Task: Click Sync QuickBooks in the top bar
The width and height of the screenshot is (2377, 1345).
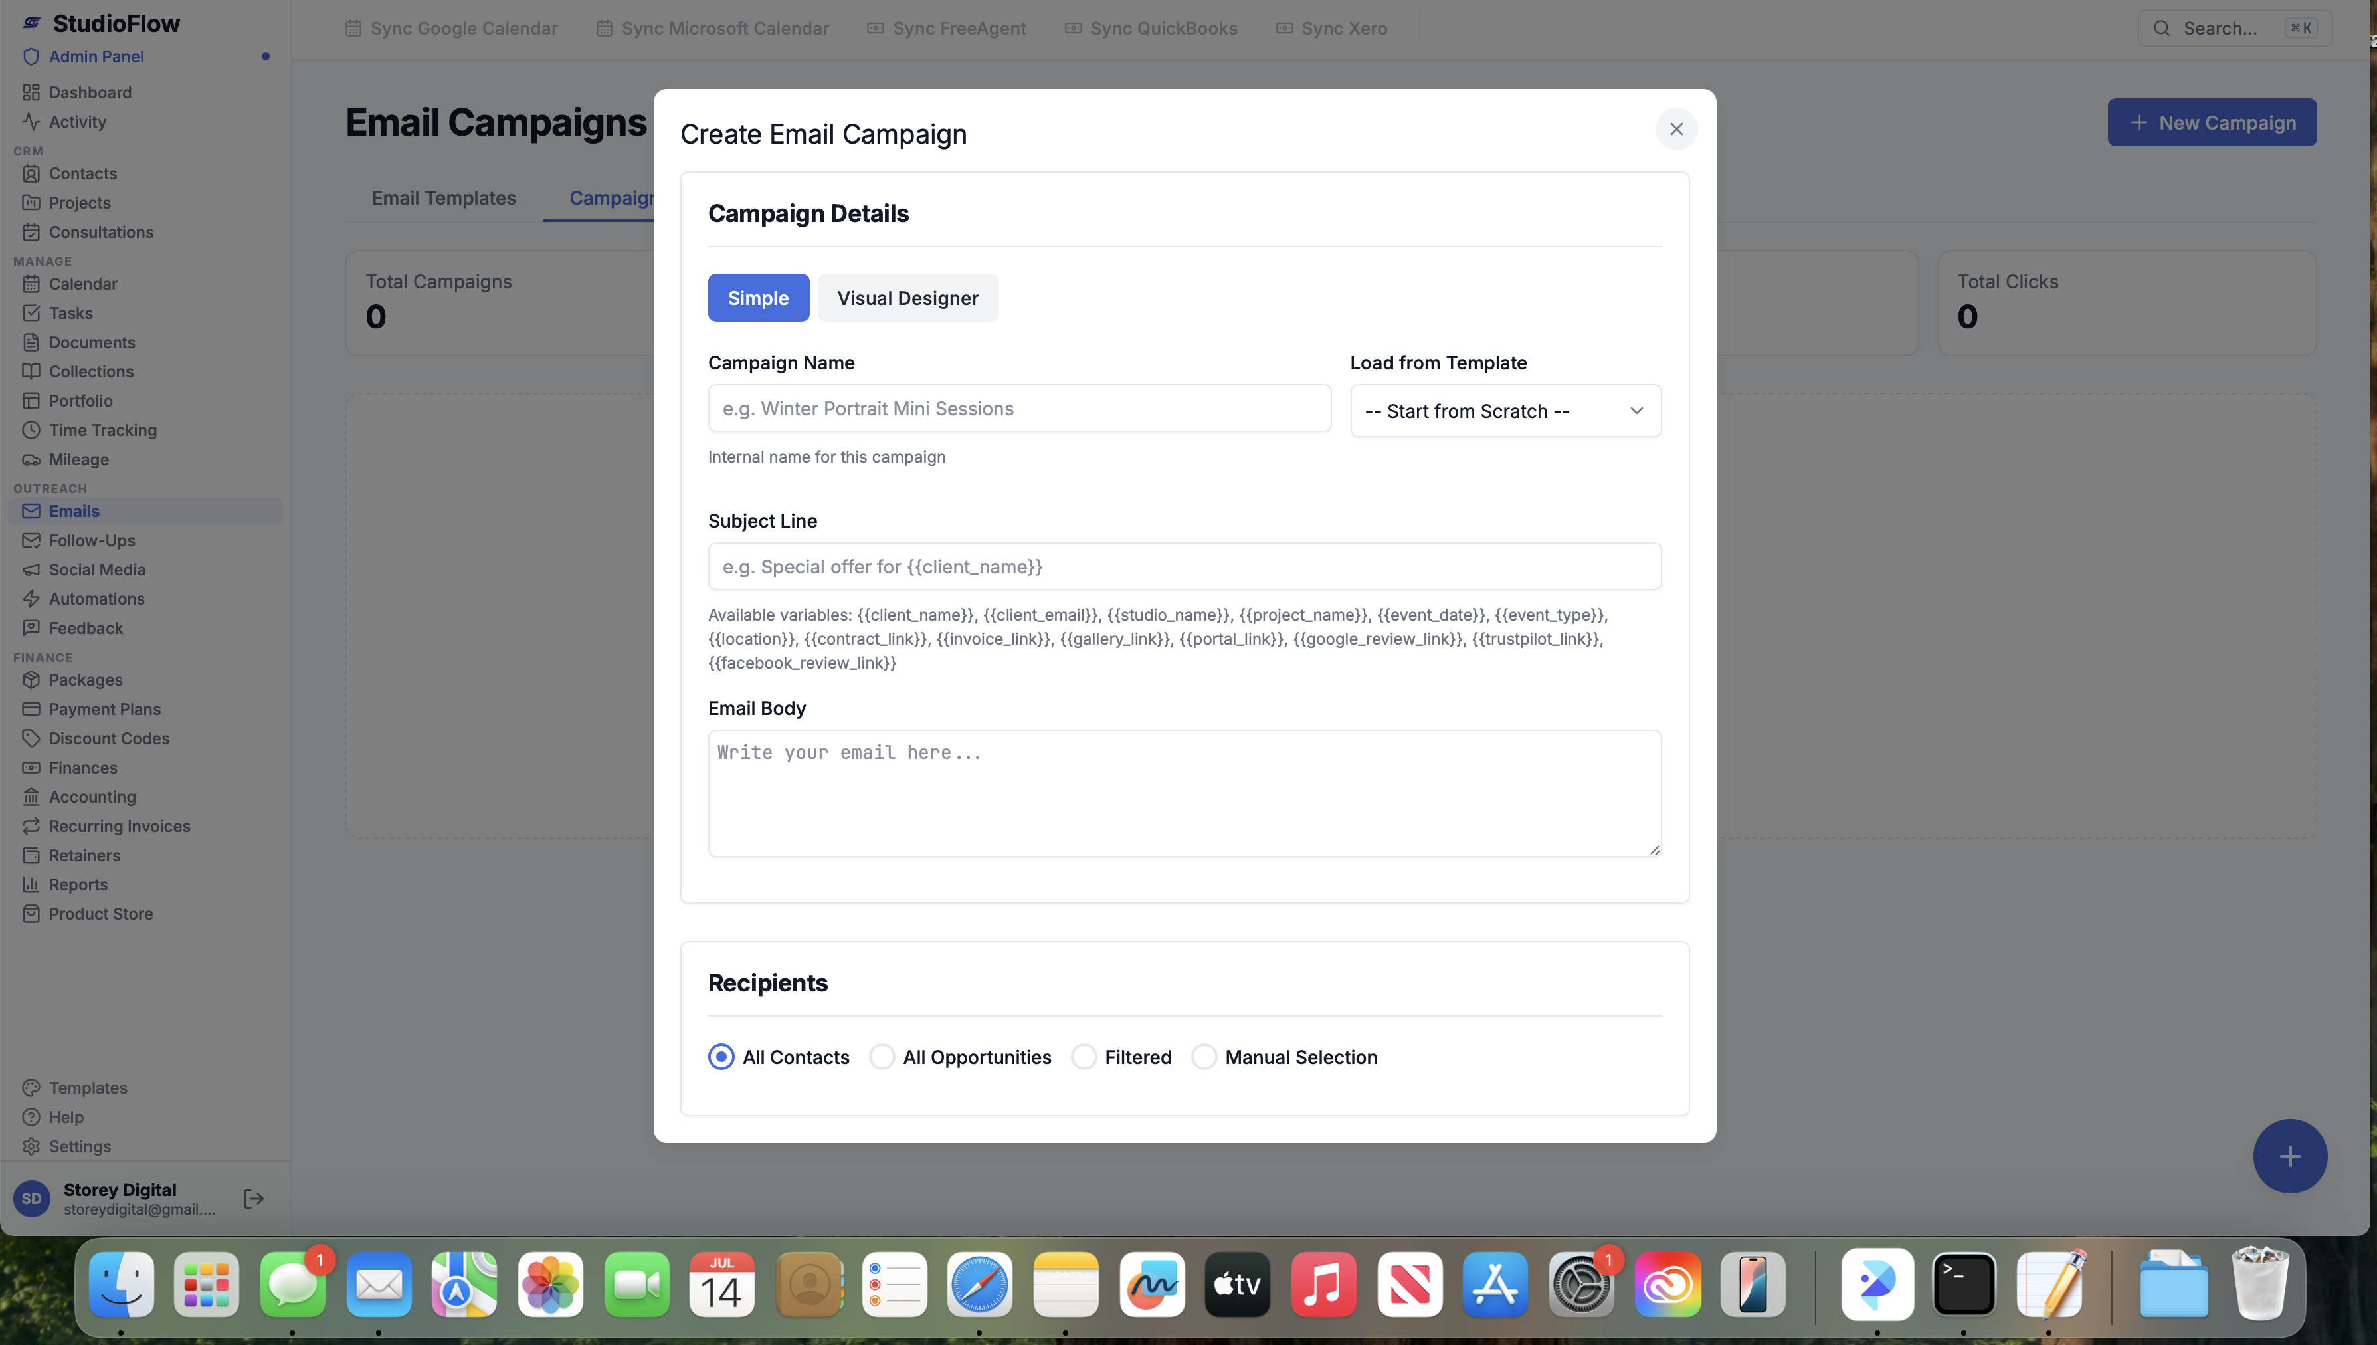Action: (x=1151, y=29)
